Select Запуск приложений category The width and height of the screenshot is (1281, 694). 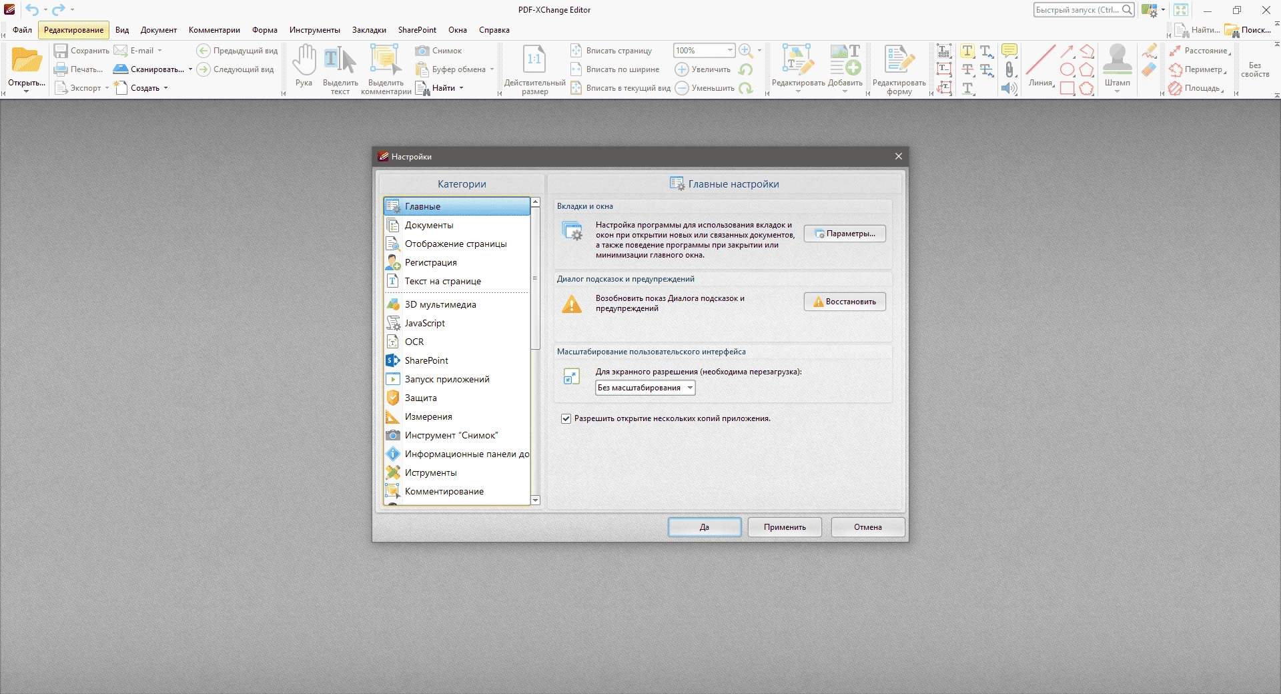pyautogui.click(x=457, y=379)
